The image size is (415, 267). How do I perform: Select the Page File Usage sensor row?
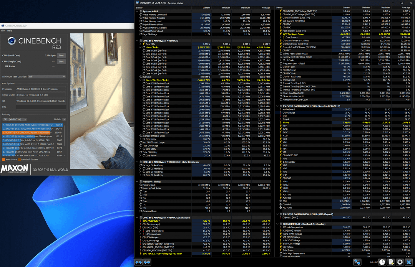[203, 35]
